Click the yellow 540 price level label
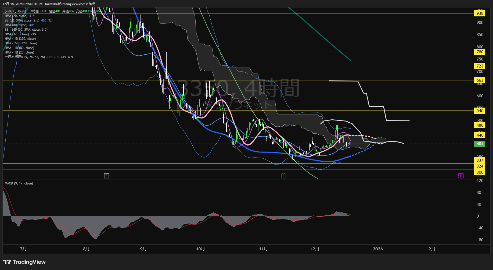 point(480,111)
